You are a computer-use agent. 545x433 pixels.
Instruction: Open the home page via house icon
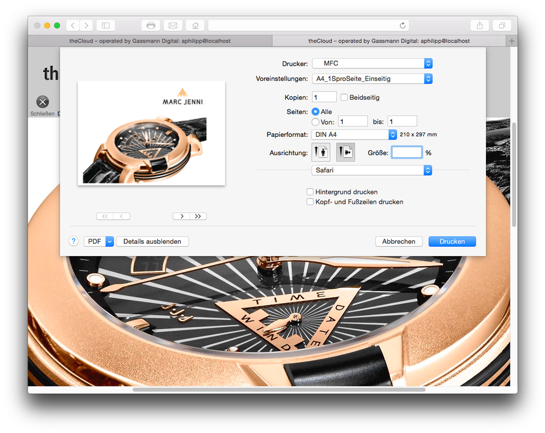point(195,25)
